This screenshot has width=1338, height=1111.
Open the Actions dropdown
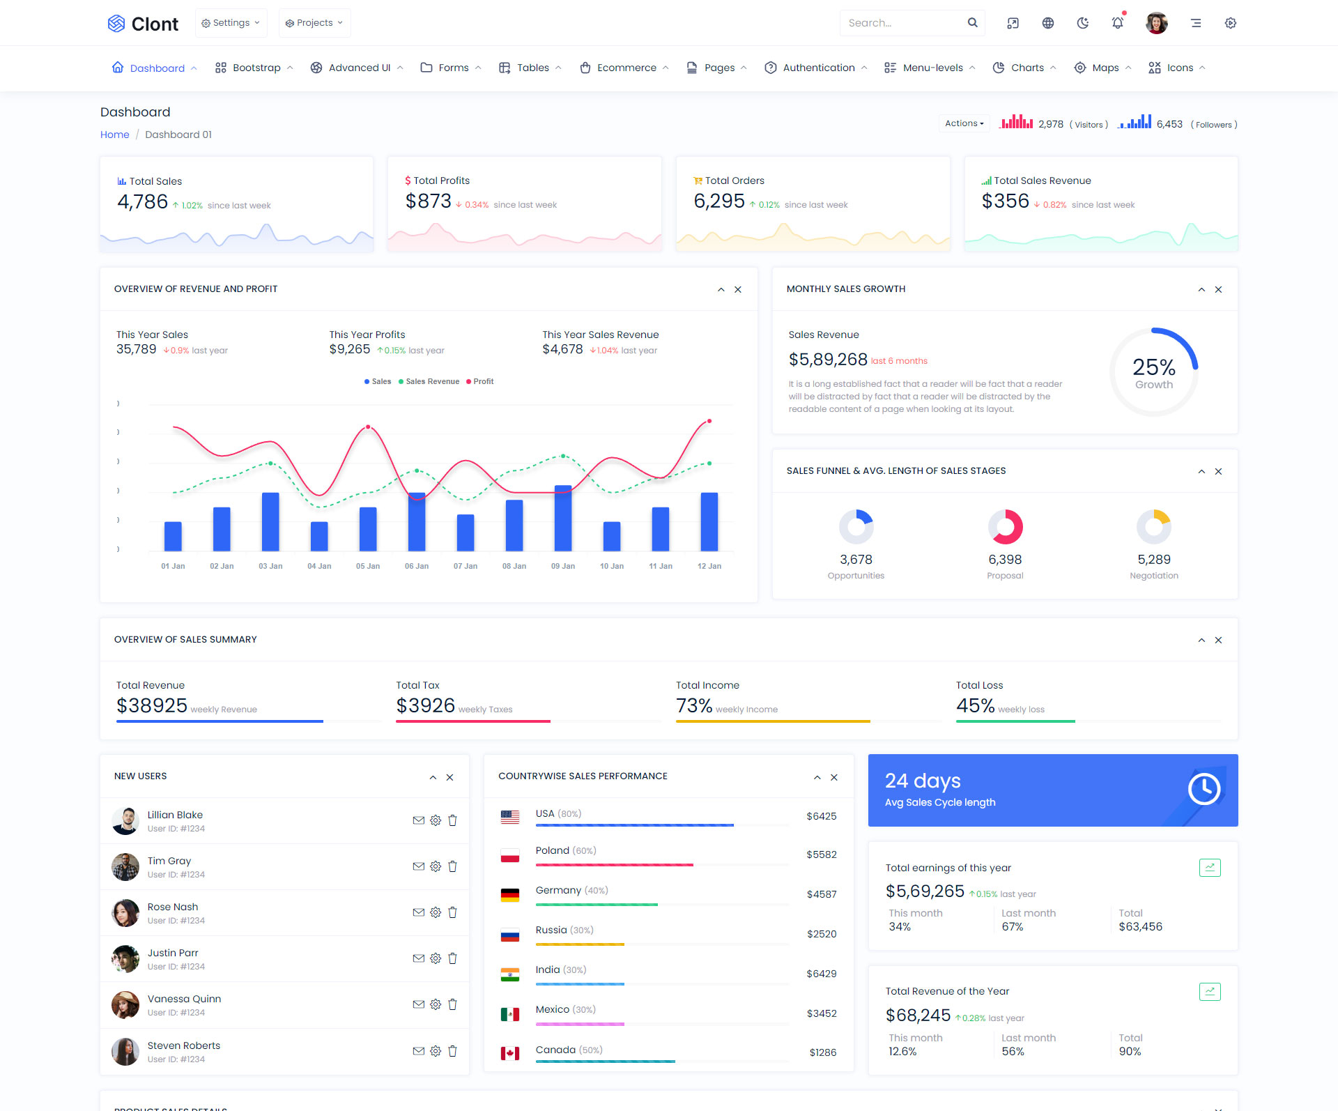pyautogui.click(x=964, y=123)
